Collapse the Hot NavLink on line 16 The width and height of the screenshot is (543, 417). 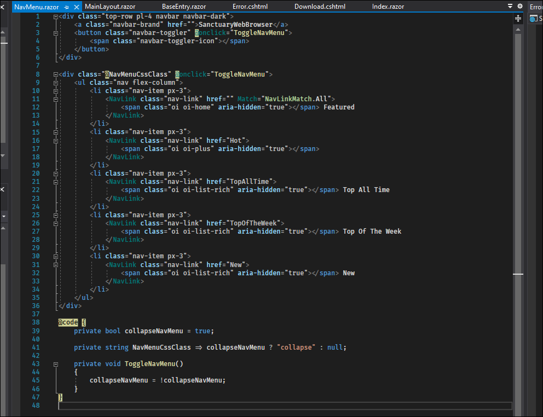pyautogui.click(x=56, y=141)
